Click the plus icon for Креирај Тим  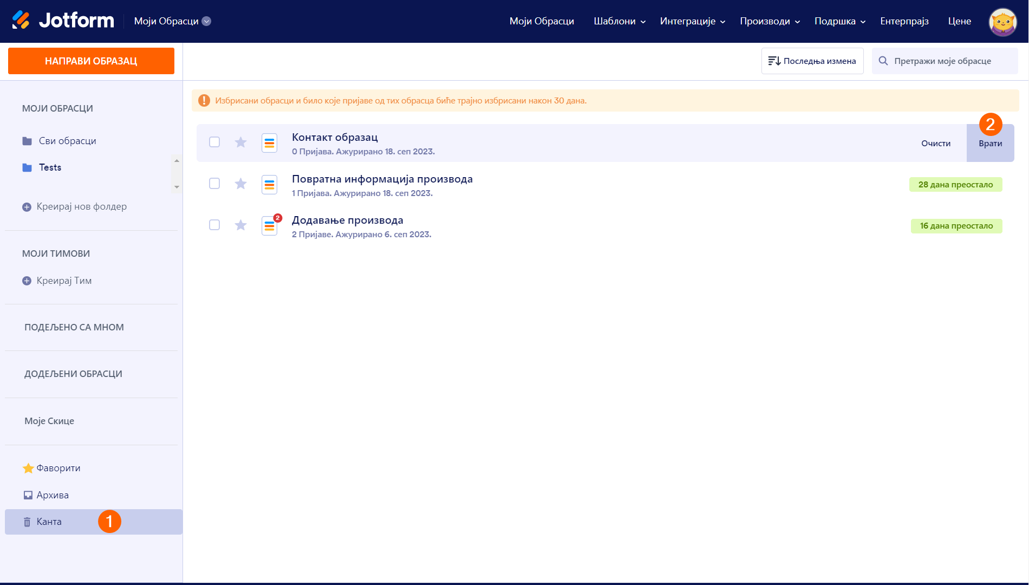tap(27, 281)
